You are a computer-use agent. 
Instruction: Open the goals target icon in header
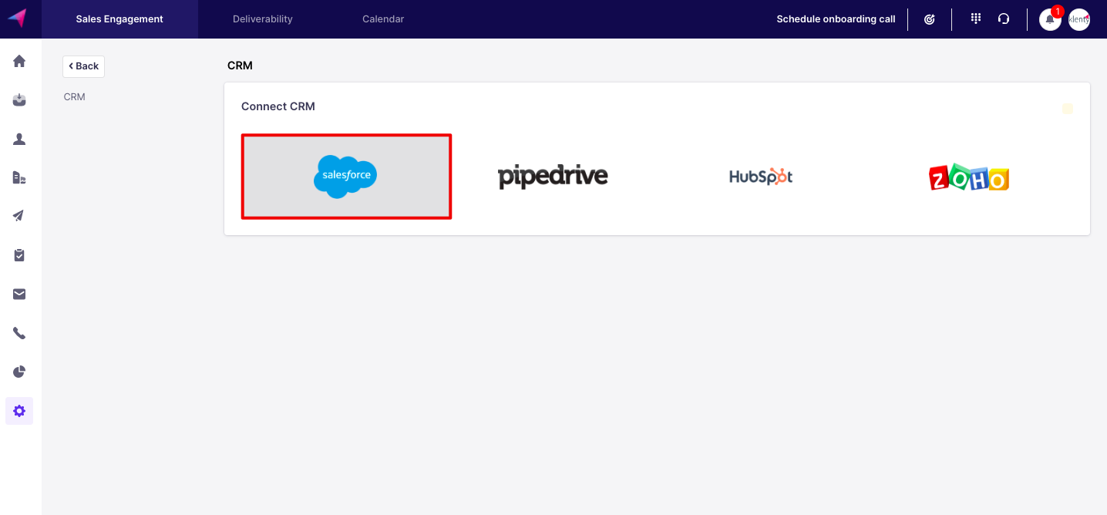point(930,19)
